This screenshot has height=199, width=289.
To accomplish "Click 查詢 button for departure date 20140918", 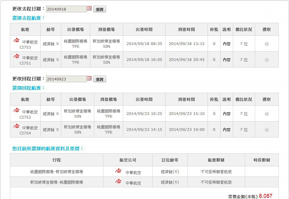I will (x=99, y=9).
